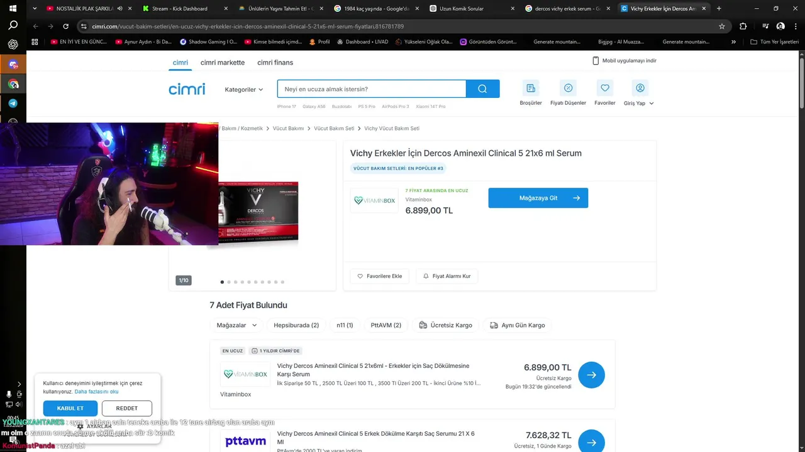Open Tüm Yer İşaretleri folder
This screenshot has height=452, width=805.
point(775,42)
